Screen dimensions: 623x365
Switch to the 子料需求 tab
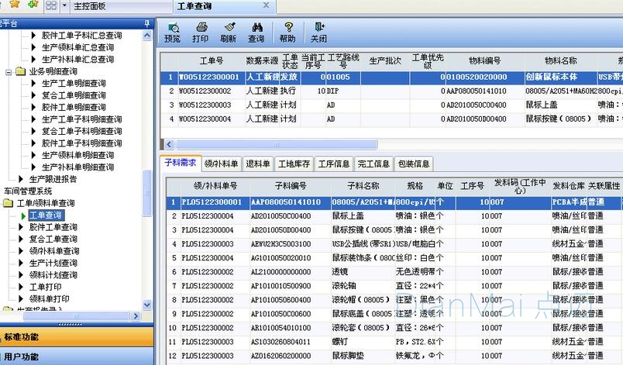pyautogui.click(x=181, y=163)
